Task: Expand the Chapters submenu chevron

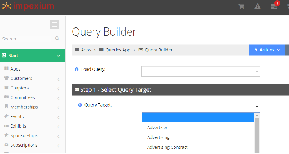Action: pos(58,89)
